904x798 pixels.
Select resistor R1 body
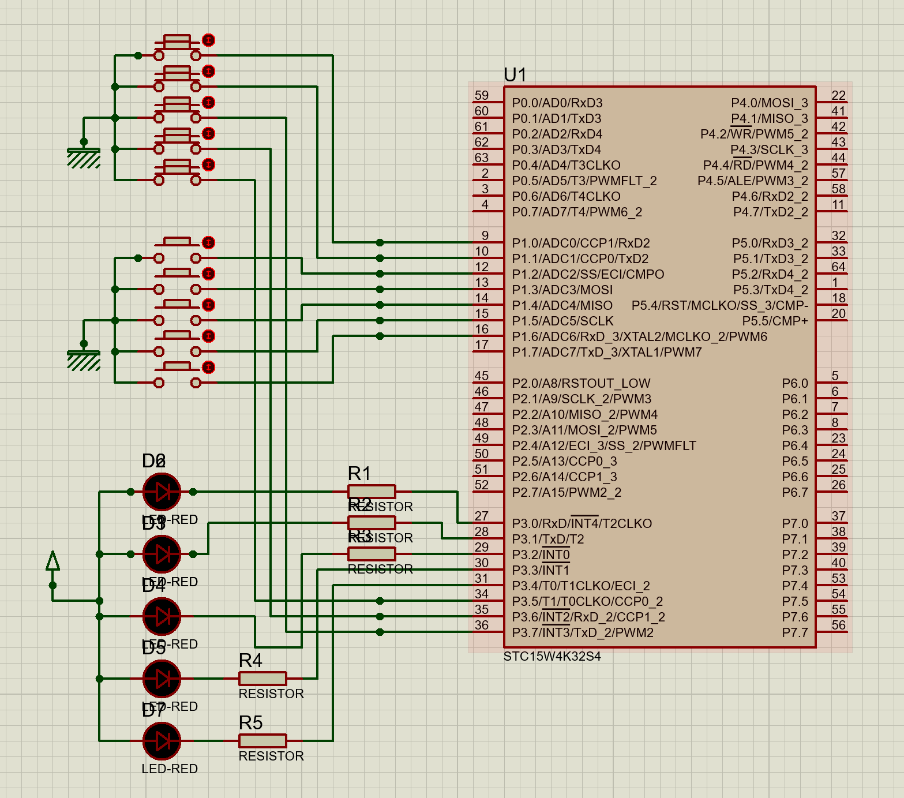coord(372,492)
